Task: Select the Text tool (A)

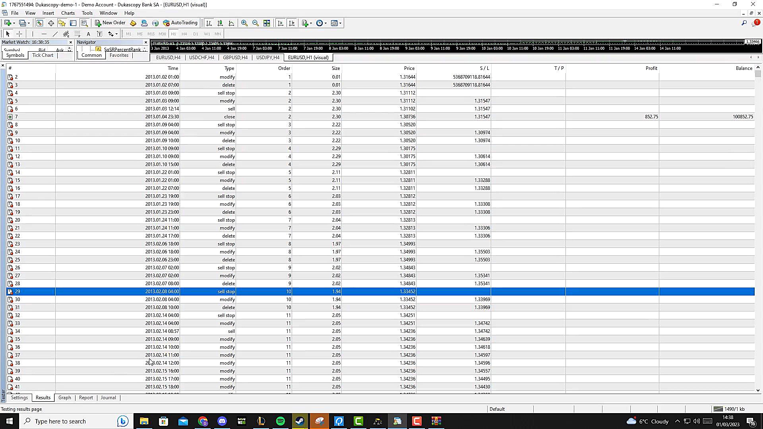Action: [x=88, y=34]
